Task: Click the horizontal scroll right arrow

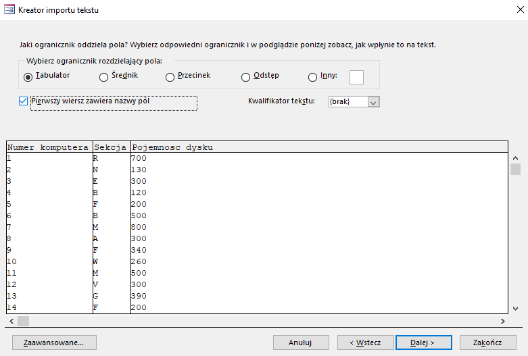Action: (x=503, y=321)
